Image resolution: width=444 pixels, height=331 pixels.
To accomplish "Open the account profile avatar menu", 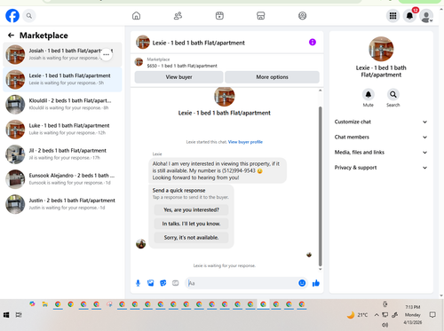I will (426, 16).
